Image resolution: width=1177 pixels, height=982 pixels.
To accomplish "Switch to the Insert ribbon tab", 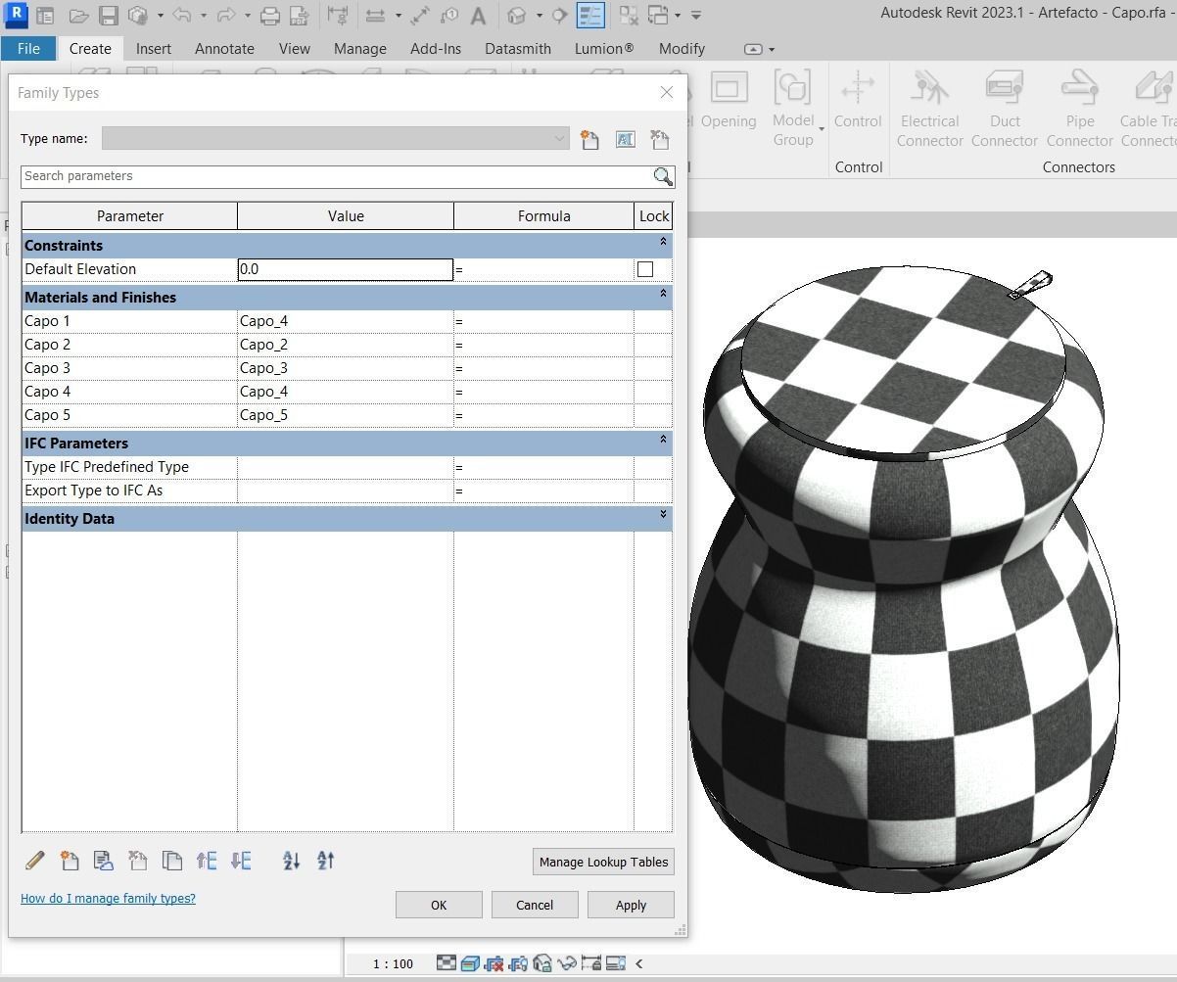I will pyautogui.click(x=154, y=48).
